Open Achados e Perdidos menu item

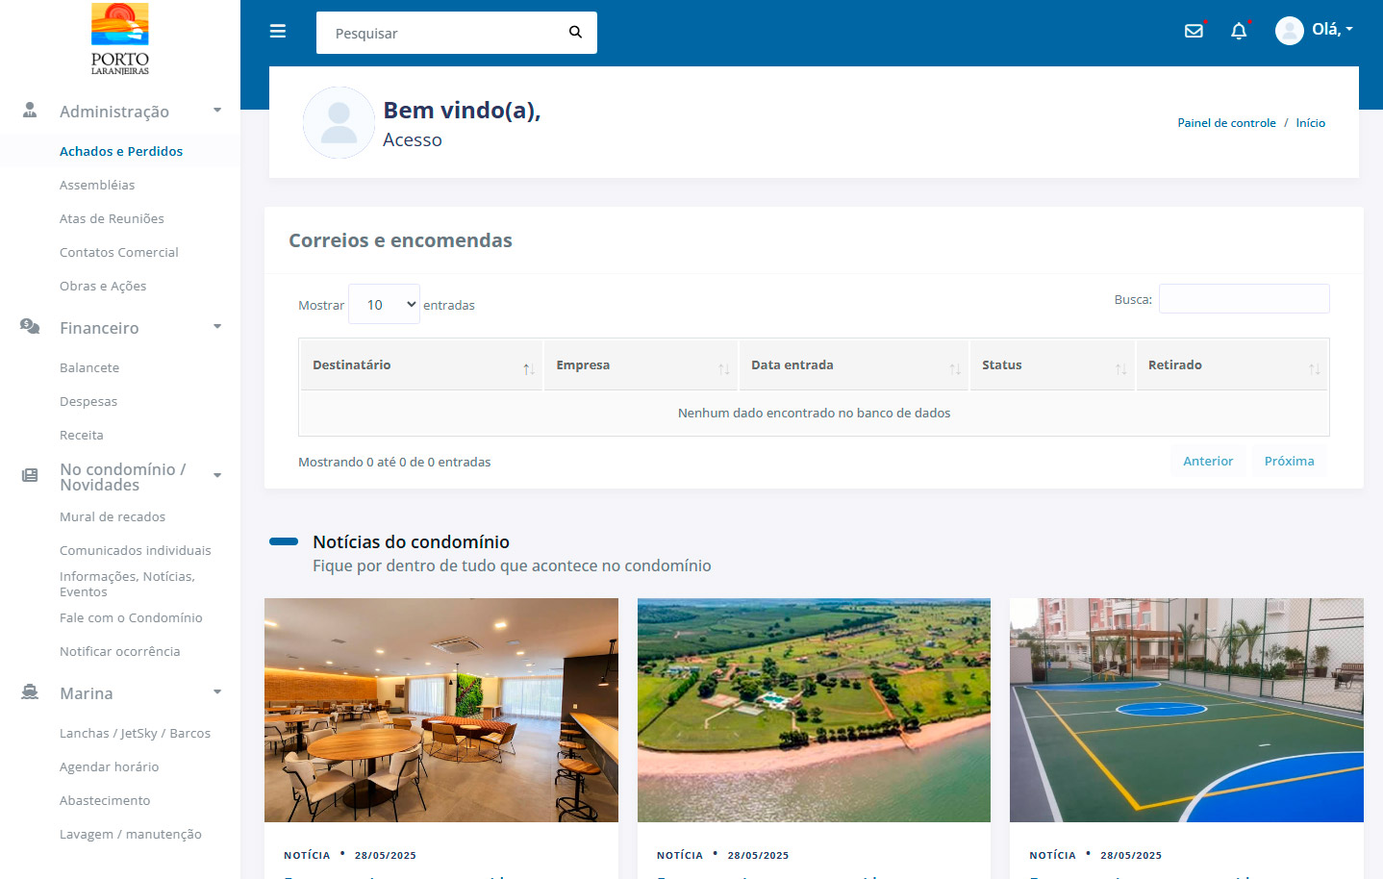[x=121, y=151]
